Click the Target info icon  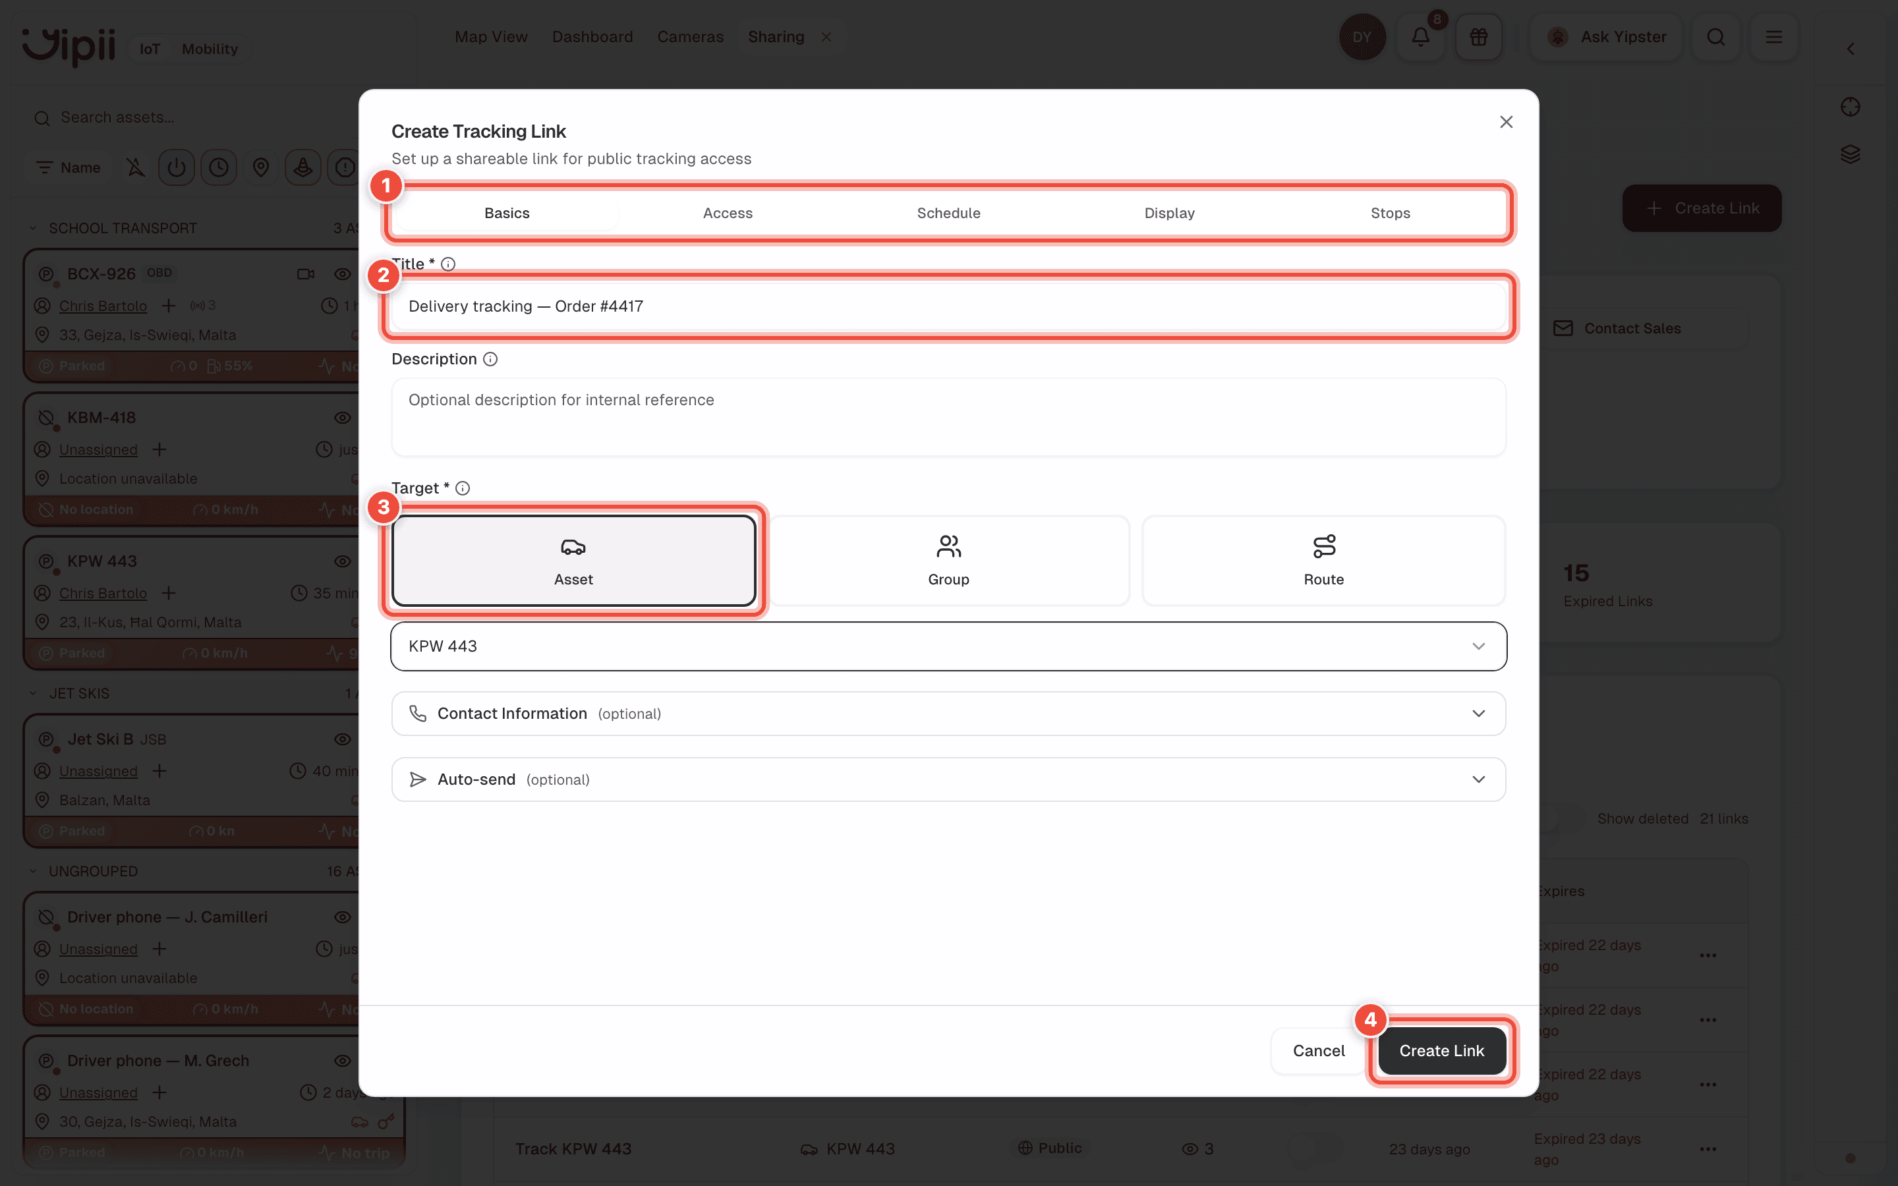coord(463,488)
